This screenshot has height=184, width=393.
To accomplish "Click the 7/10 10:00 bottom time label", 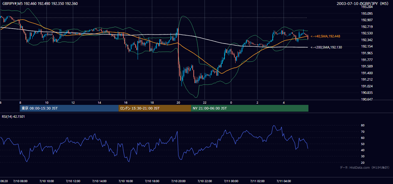I will click(47, 181).
